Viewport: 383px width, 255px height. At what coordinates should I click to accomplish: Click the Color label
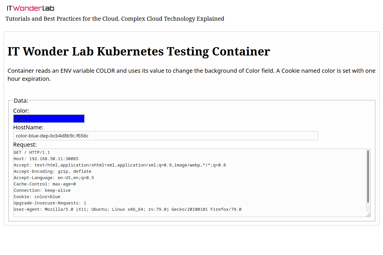21,111
